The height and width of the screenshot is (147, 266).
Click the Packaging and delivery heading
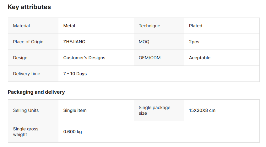36,92
